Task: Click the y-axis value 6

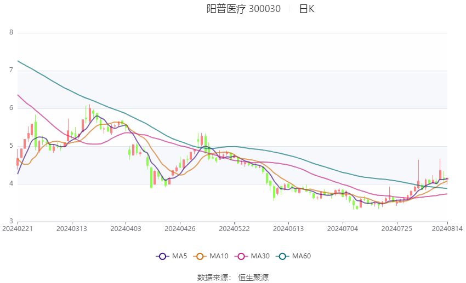Action: [x=12, y=108]
